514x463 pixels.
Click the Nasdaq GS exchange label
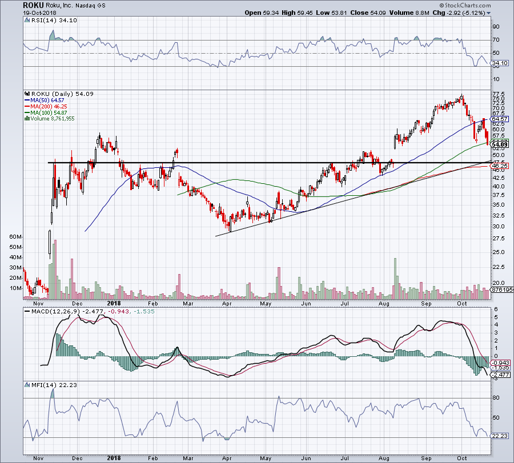click(90, 6)
